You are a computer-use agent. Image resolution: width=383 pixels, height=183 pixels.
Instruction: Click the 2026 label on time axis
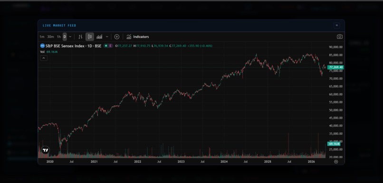coord(311,162)
